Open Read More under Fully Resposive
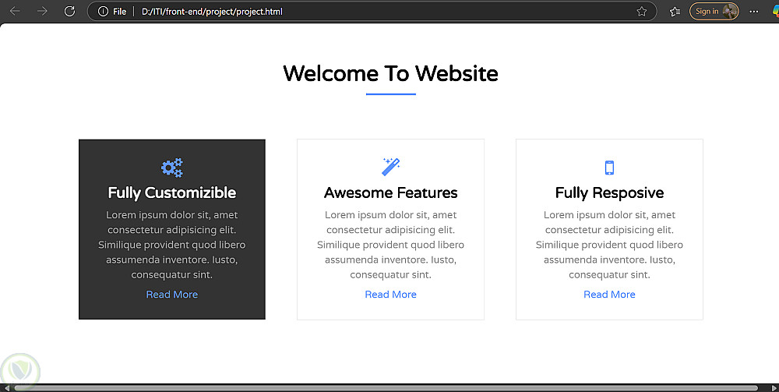 [610, 294]
